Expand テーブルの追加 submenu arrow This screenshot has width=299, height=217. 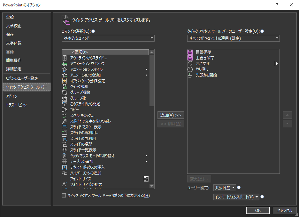pos(146,161)
